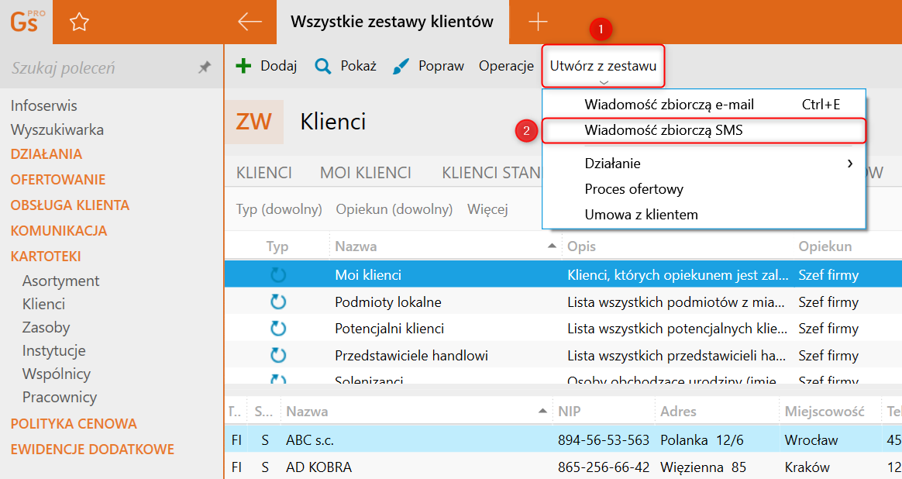This screenshot has height=479, width=902.
Task: Switch to the MOI KLIENCI tab
Action: pyautogui.click(x=366, y=173)
